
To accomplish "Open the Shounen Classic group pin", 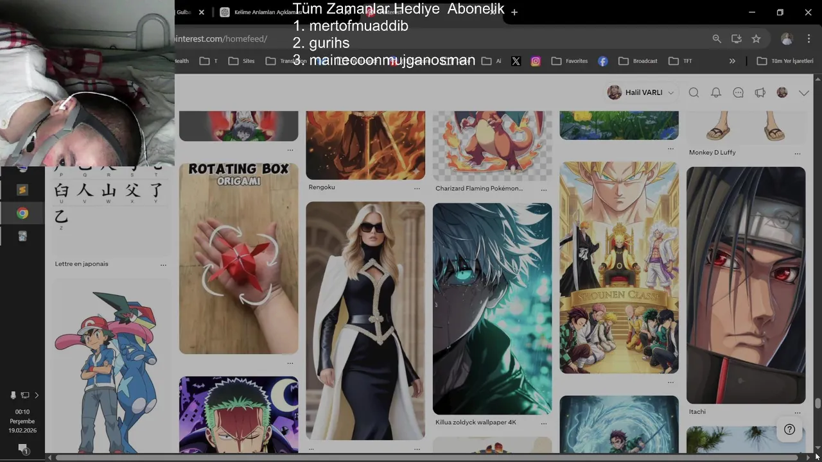I will tap(619, 267).
